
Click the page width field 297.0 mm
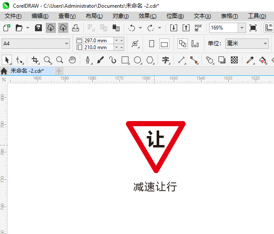pos(98,41)
